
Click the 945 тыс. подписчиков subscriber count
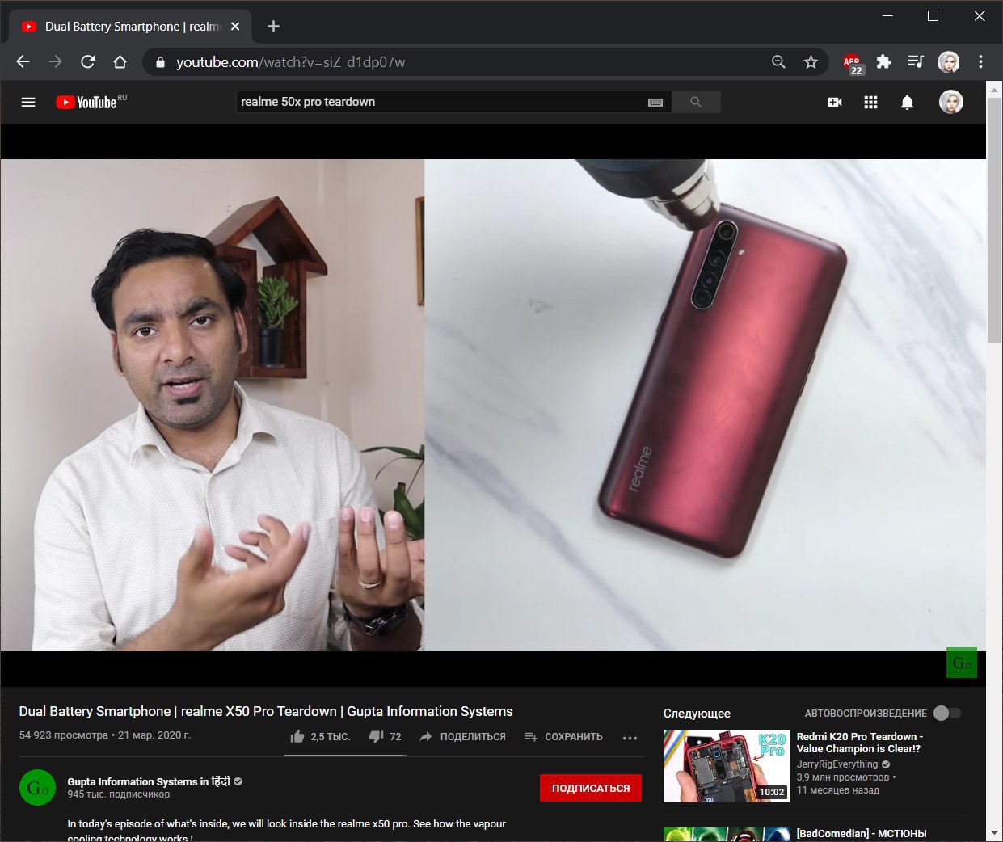tap(119, 794)
